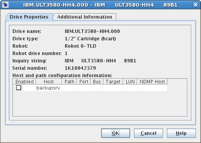The width and height of the screenshot is (201, 143).
Task: Click the serial number 1K10042379
Action: click(x=80, y=68)
